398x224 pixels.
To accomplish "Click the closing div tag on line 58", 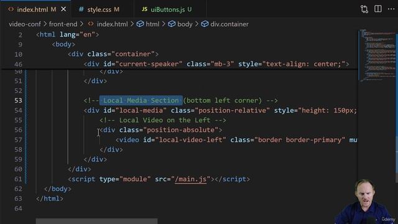I will (111, 149).
